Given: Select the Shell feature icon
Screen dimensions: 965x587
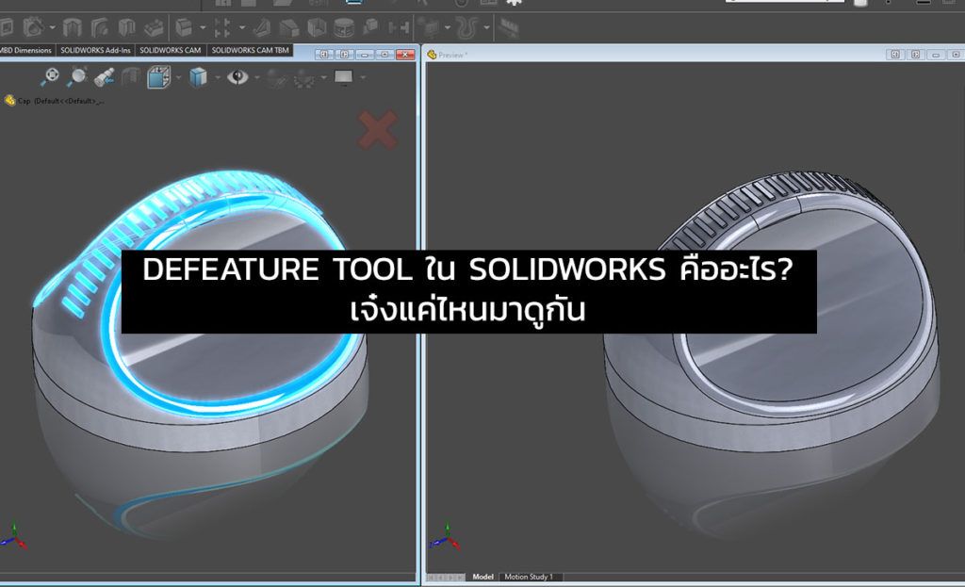Looking at the screenshot, I should tap(317, 27).
